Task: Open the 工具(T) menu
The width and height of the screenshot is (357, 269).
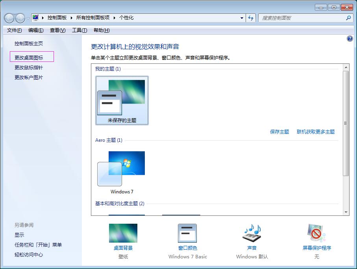Action: 79,30
